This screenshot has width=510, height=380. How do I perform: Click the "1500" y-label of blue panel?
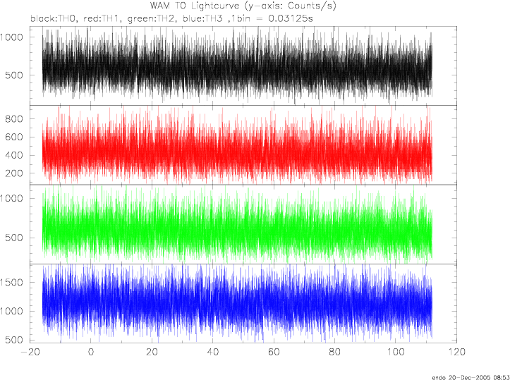tap(12, 283)
